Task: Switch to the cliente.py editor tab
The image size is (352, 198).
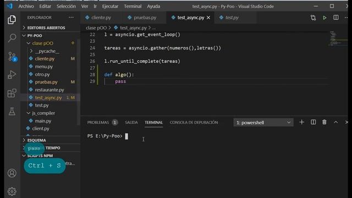Action: click(101, 18)
